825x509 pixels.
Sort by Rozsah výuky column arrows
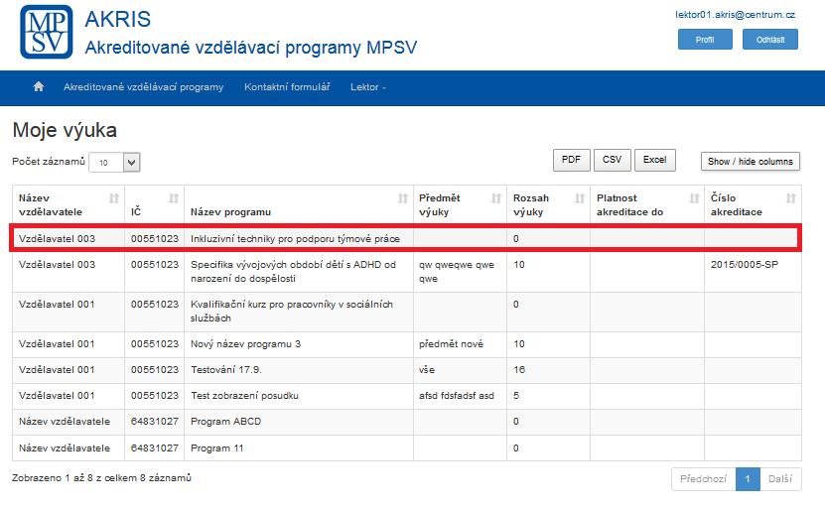(580, 198)
